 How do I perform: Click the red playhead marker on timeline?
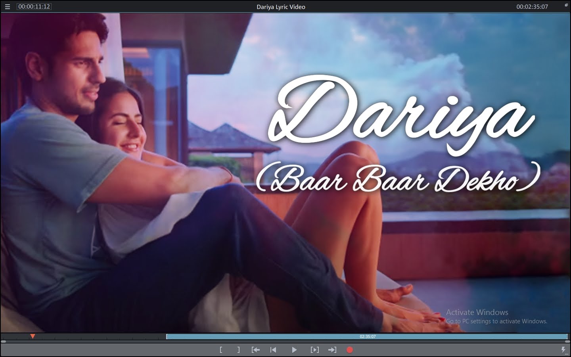33,336
